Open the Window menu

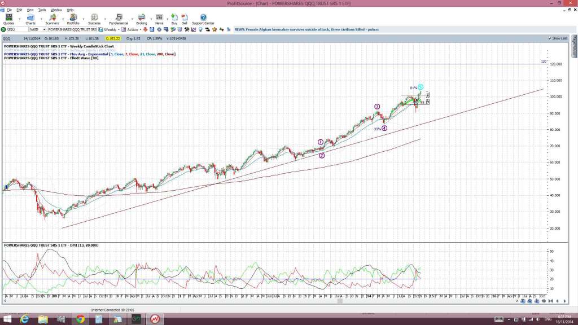click(56, 10)
